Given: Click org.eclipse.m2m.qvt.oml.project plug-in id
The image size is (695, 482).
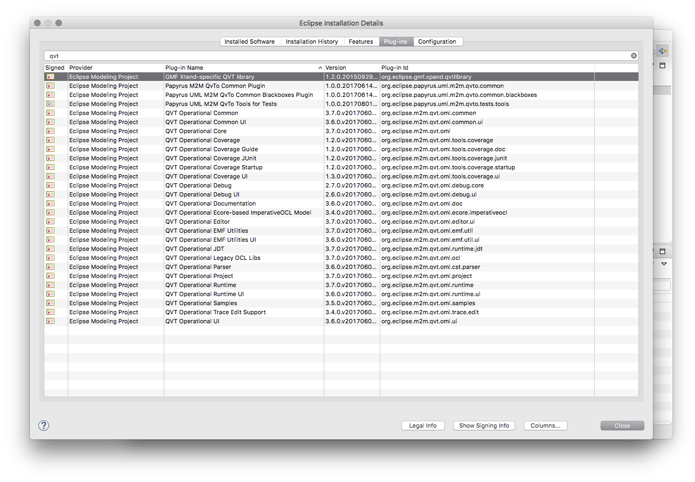Looking at the screenshot, I should pyautogui.click(x=427, y=276).
